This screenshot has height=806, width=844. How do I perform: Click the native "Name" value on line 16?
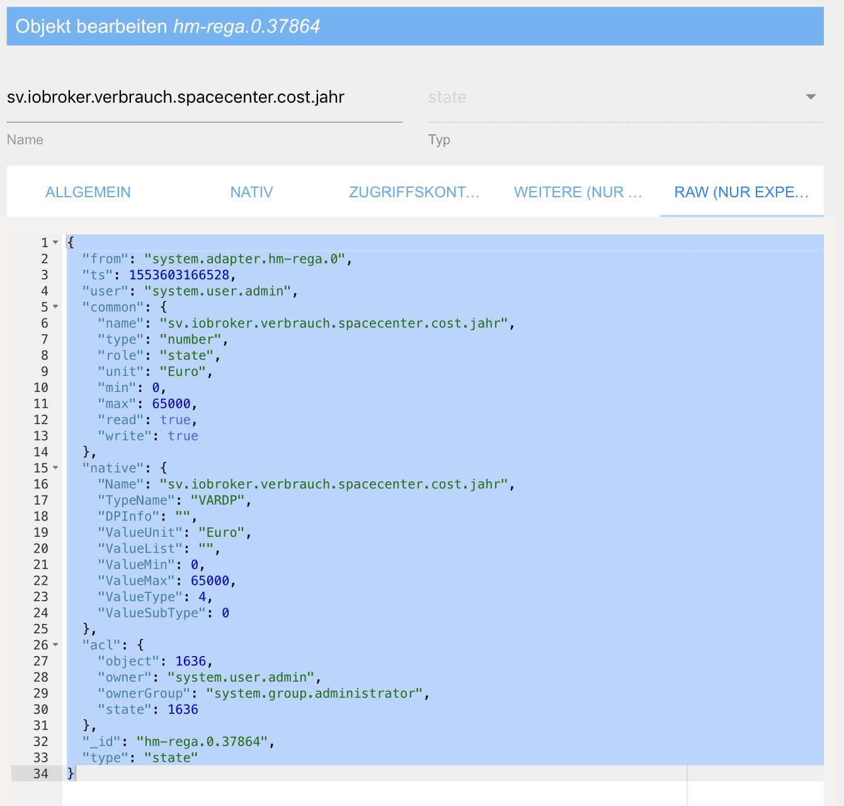(333, 485)
